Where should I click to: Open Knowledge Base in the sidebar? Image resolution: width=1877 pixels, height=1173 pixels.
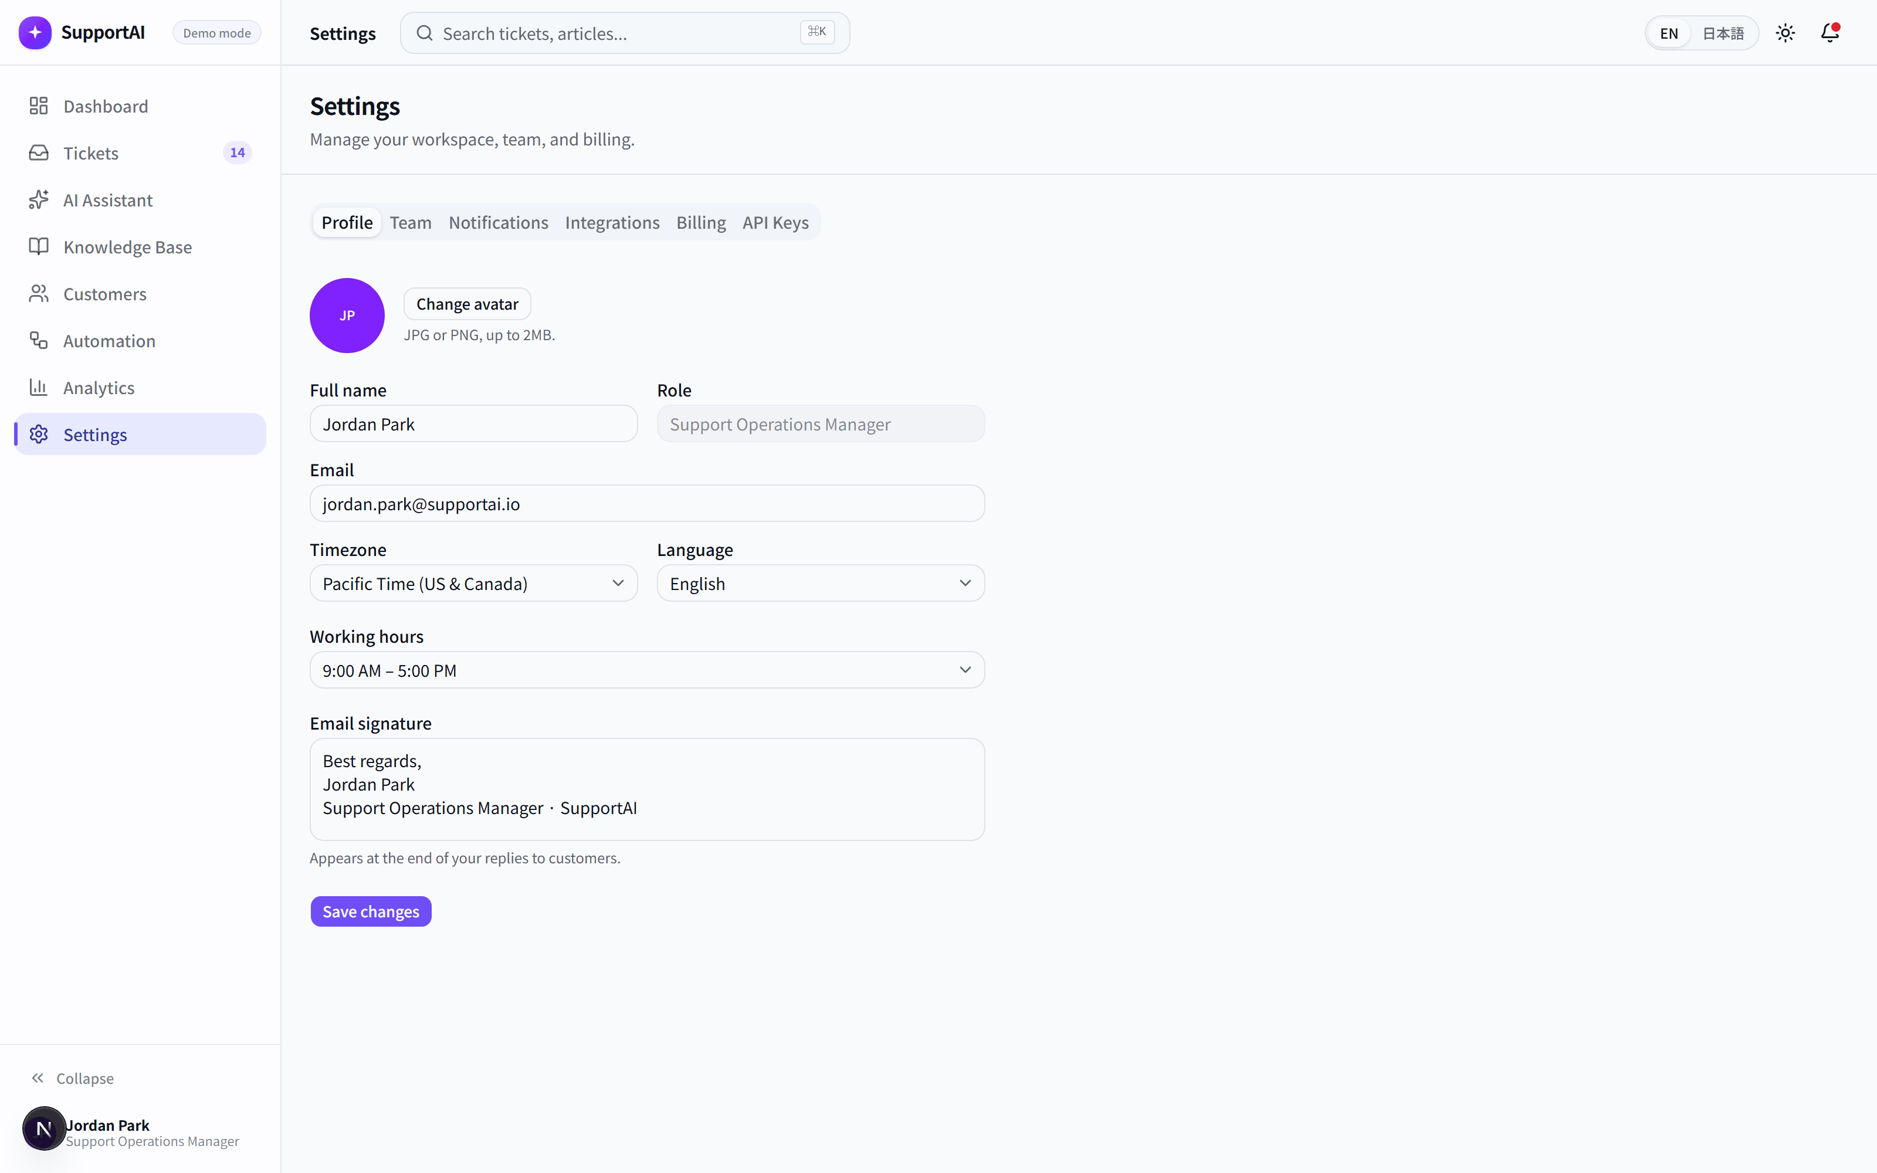(140, 247)
